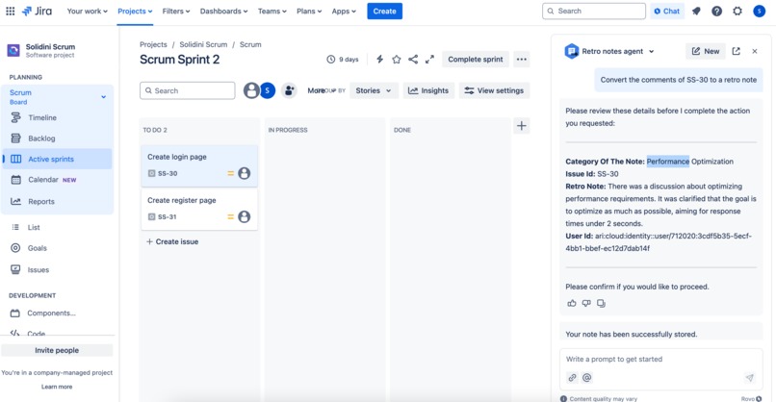Click the blue Create button
This screenshot has width=776, height=402.
[384, 11]
